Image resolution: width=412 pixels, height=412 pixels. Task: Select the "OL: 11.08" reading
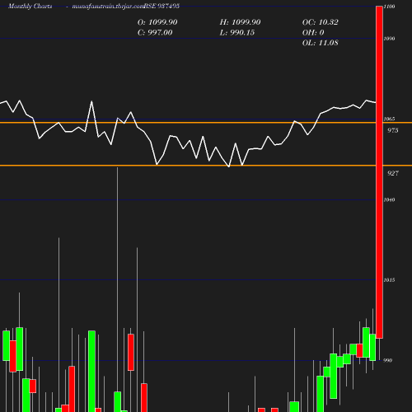click(x=321, y=43)
